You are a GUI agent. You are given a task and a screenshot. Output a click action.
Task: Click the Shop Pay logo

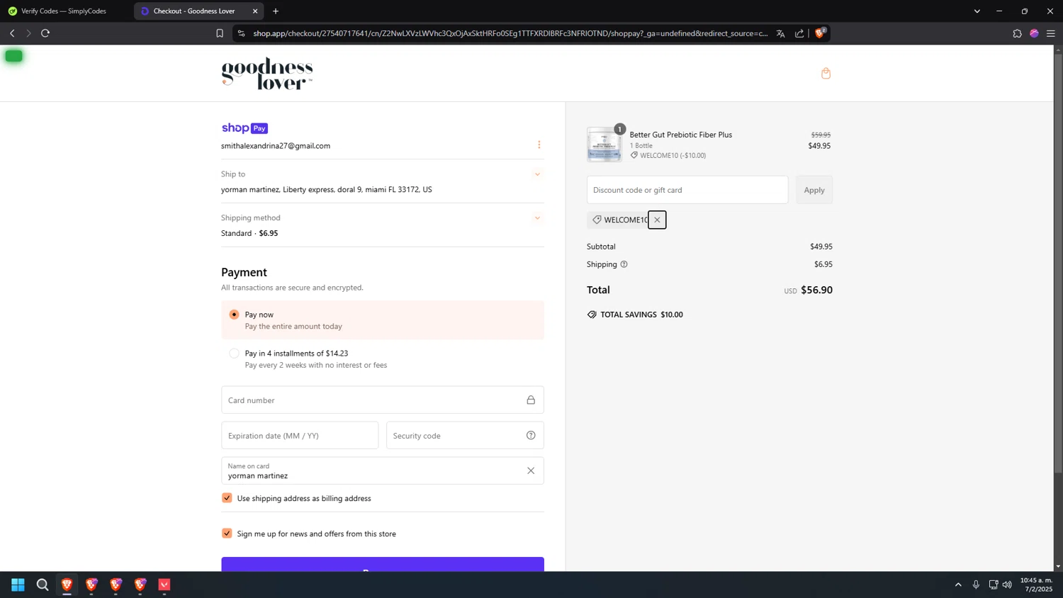pos(244,128)
